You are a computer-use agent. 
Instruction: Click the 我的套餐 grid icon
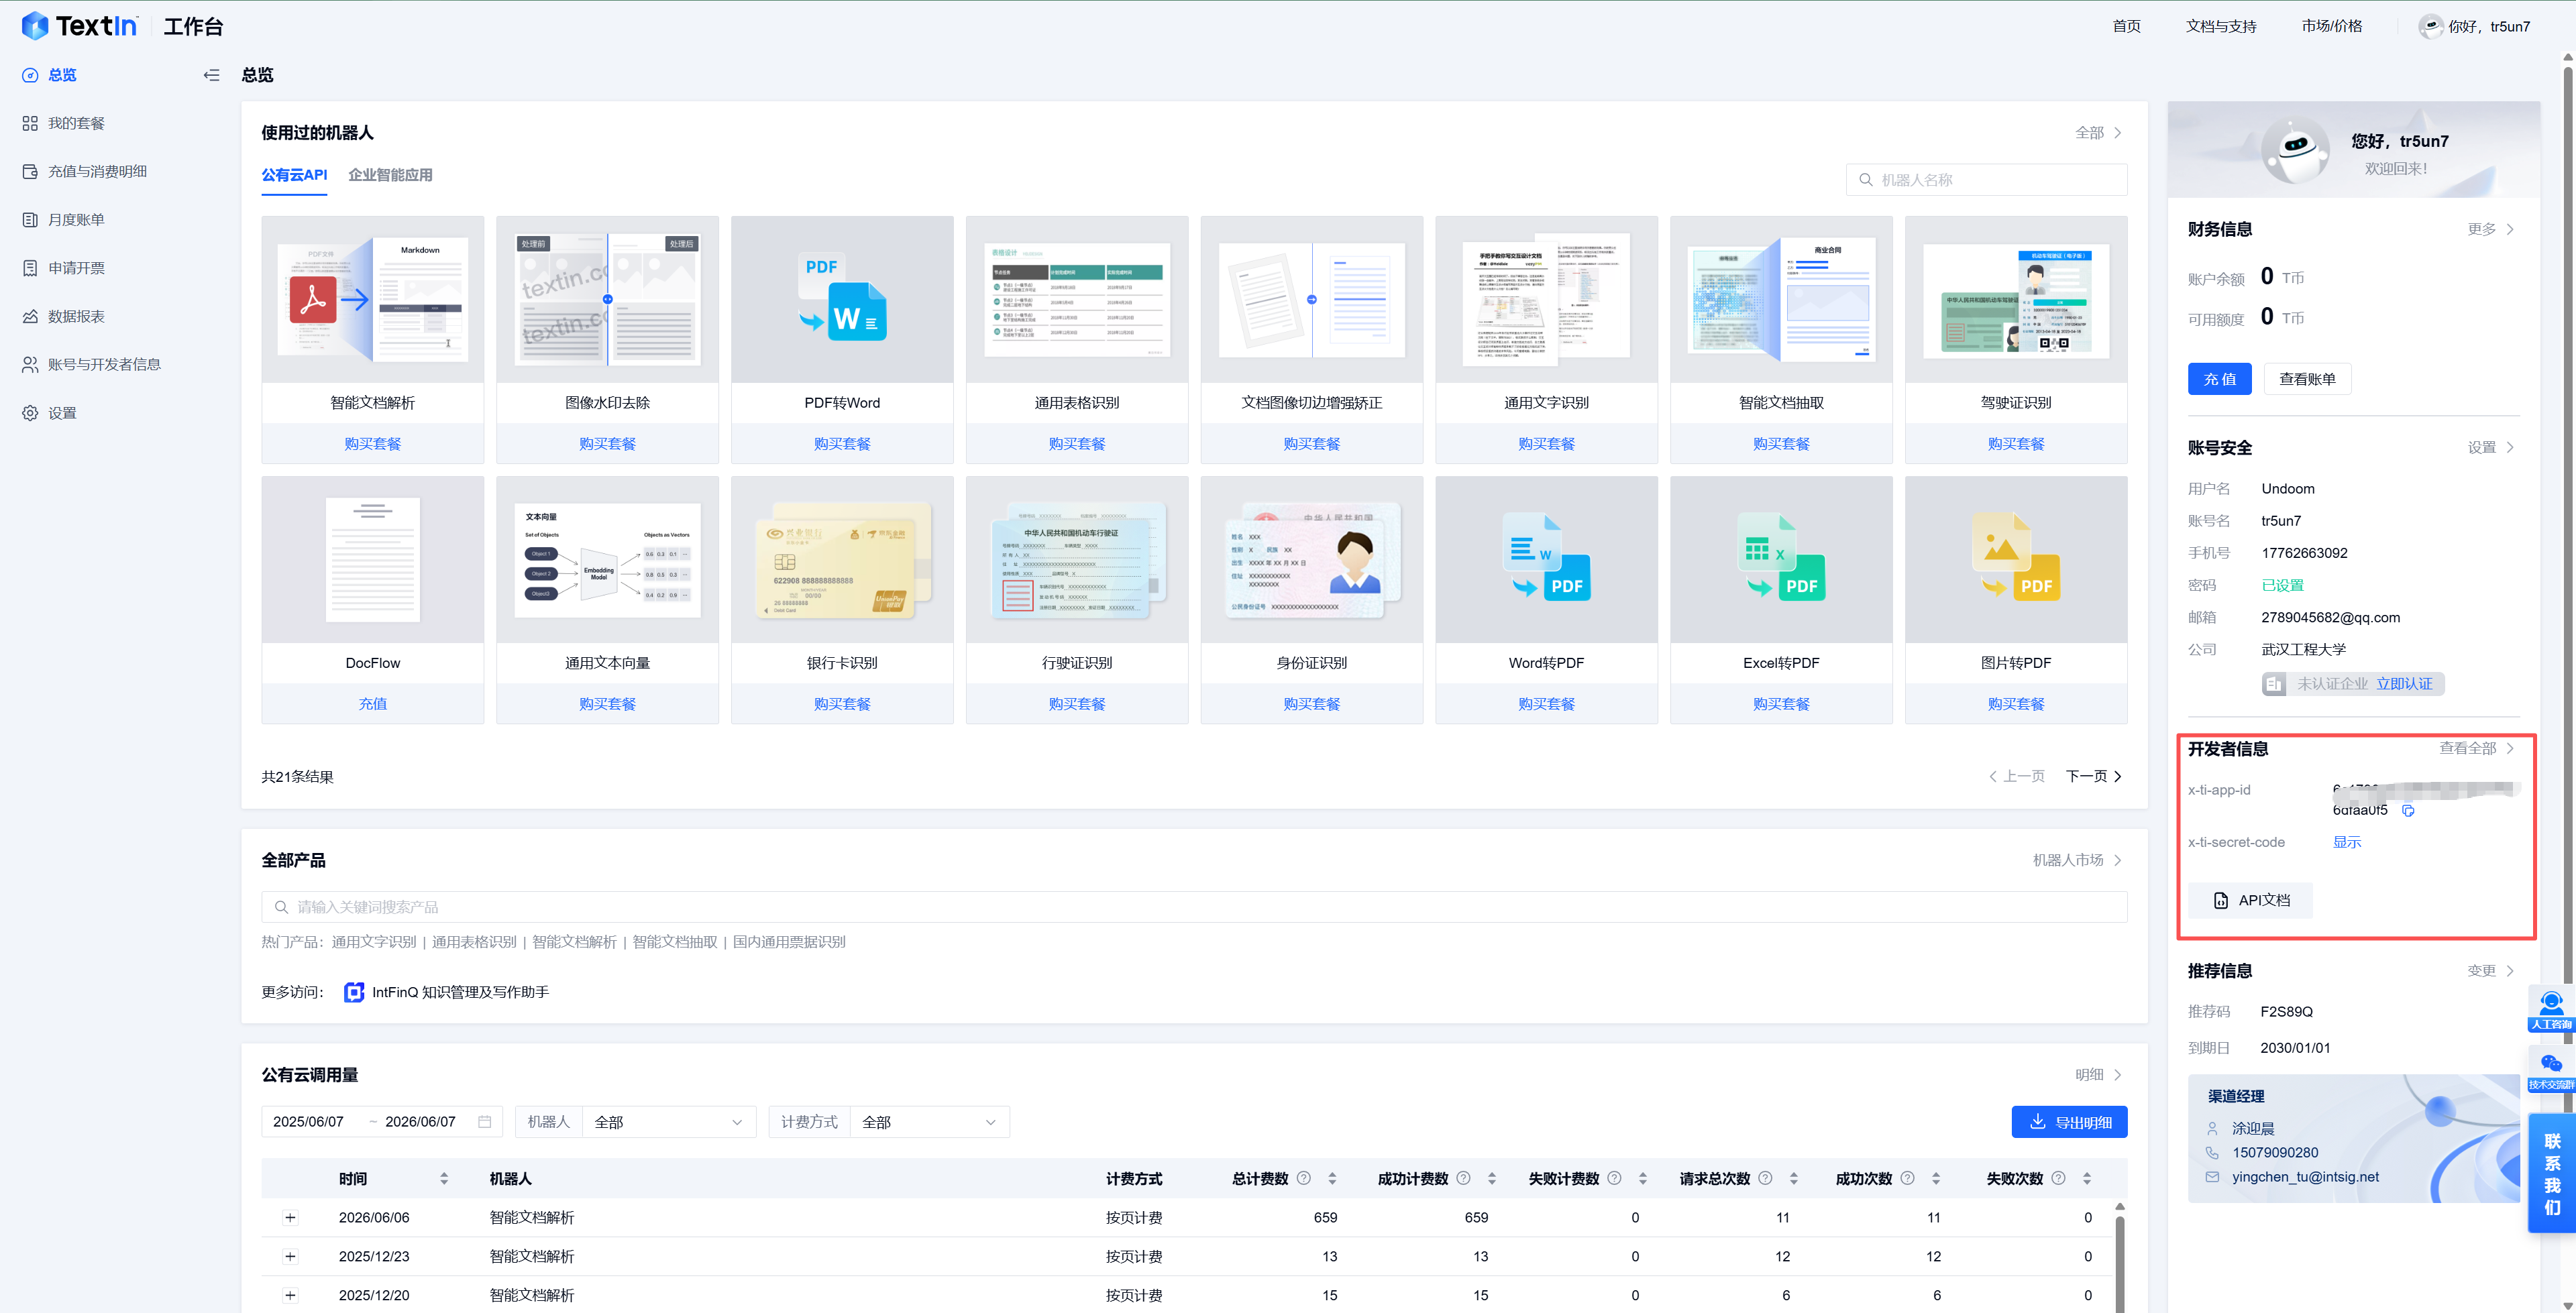[x=30, y=123]
